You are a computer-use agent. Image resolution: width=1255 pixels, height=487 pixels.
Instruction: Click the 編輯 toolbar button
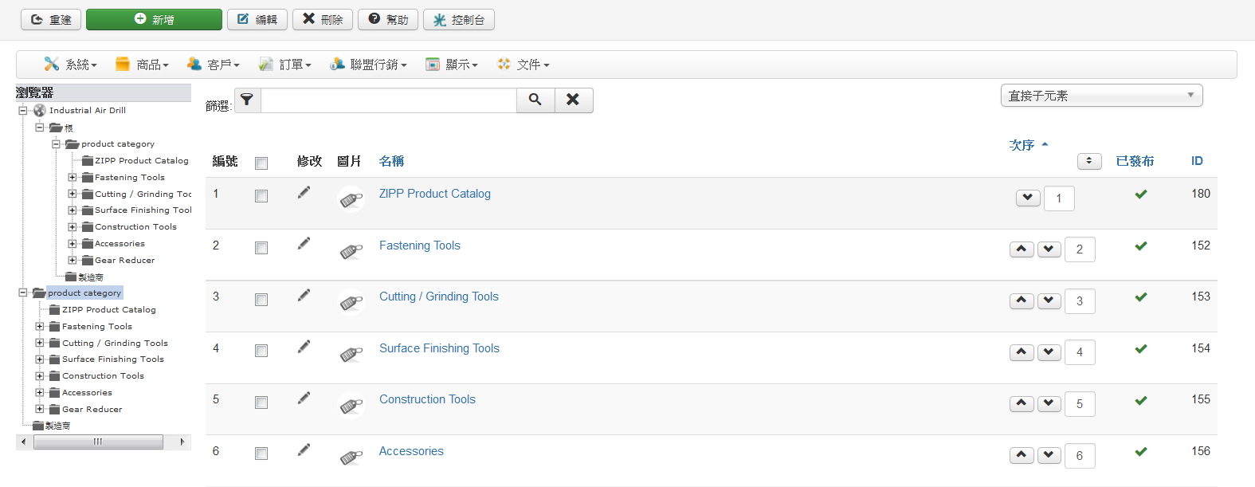257,19
